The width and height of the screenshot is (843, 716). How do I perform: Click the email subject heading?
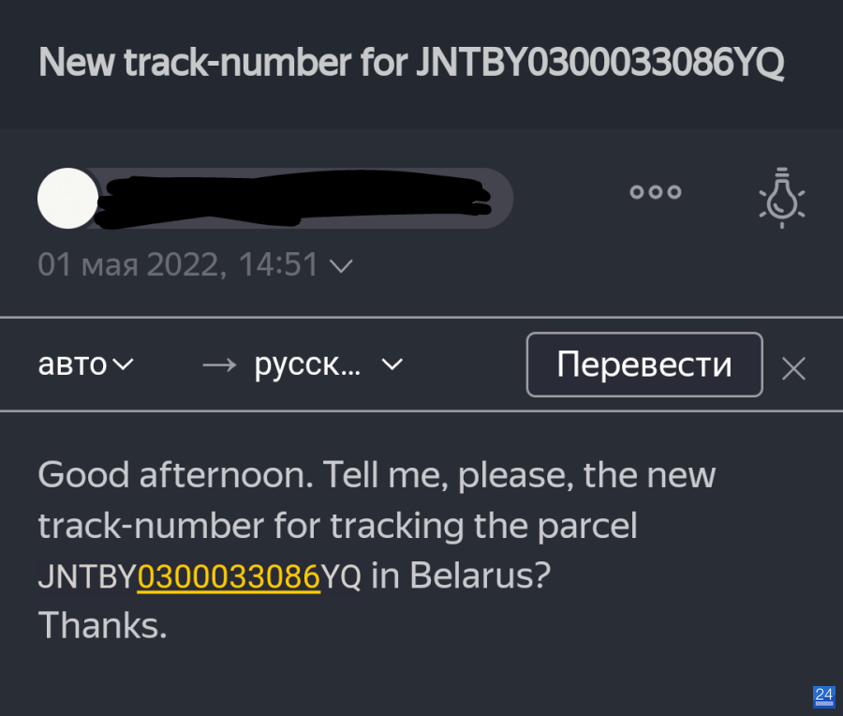point(411,63)
